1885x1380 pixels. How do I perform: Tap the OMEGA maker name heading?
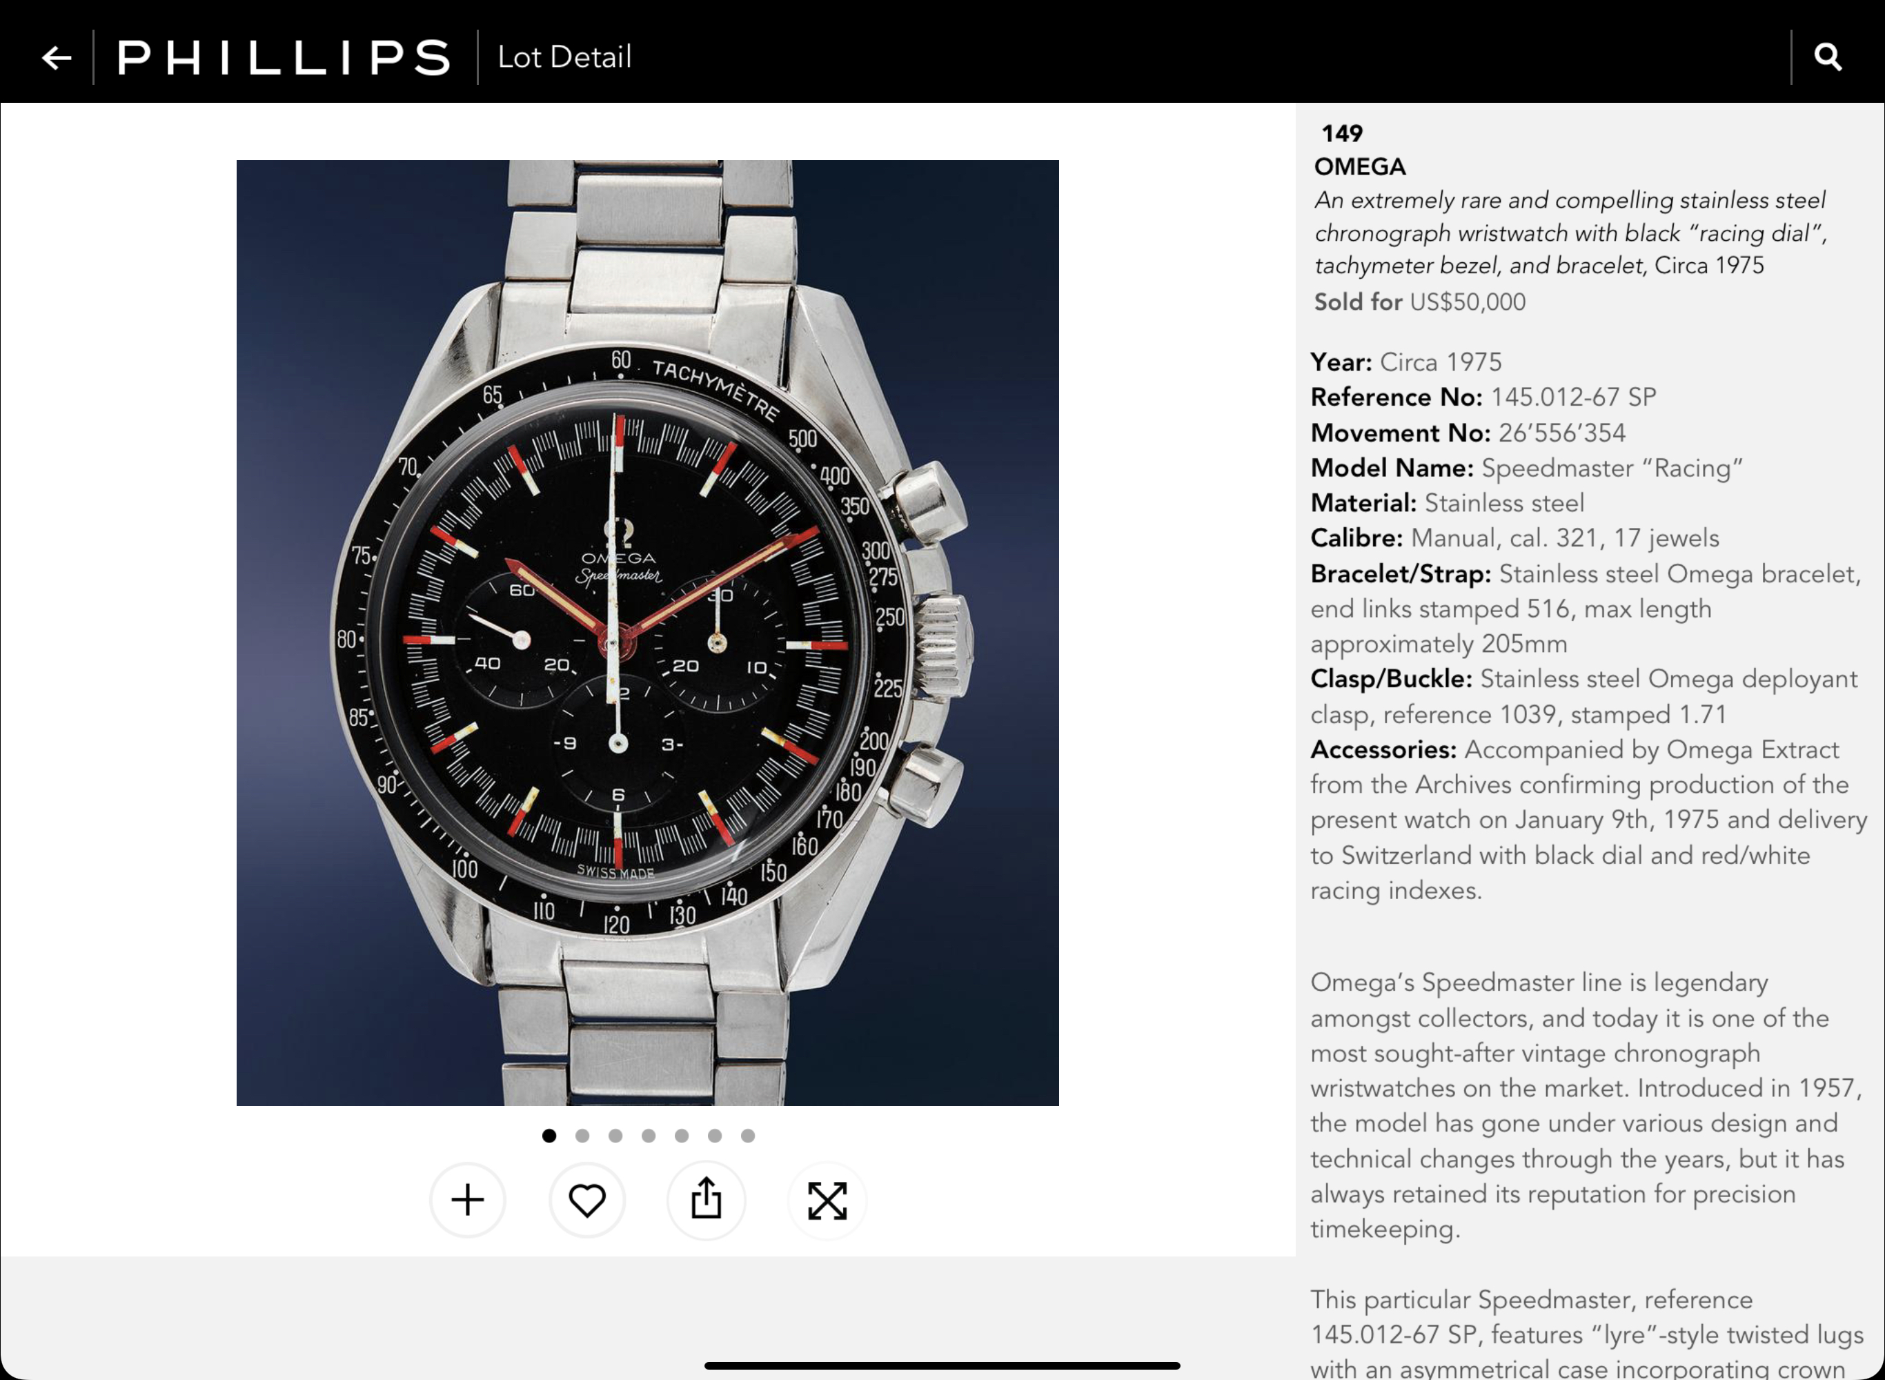[1360, 167]
